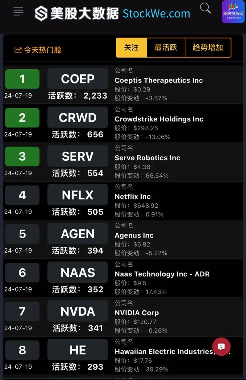
Task: Switch to the 趋势增加 tab
Action: click(208, 47)
